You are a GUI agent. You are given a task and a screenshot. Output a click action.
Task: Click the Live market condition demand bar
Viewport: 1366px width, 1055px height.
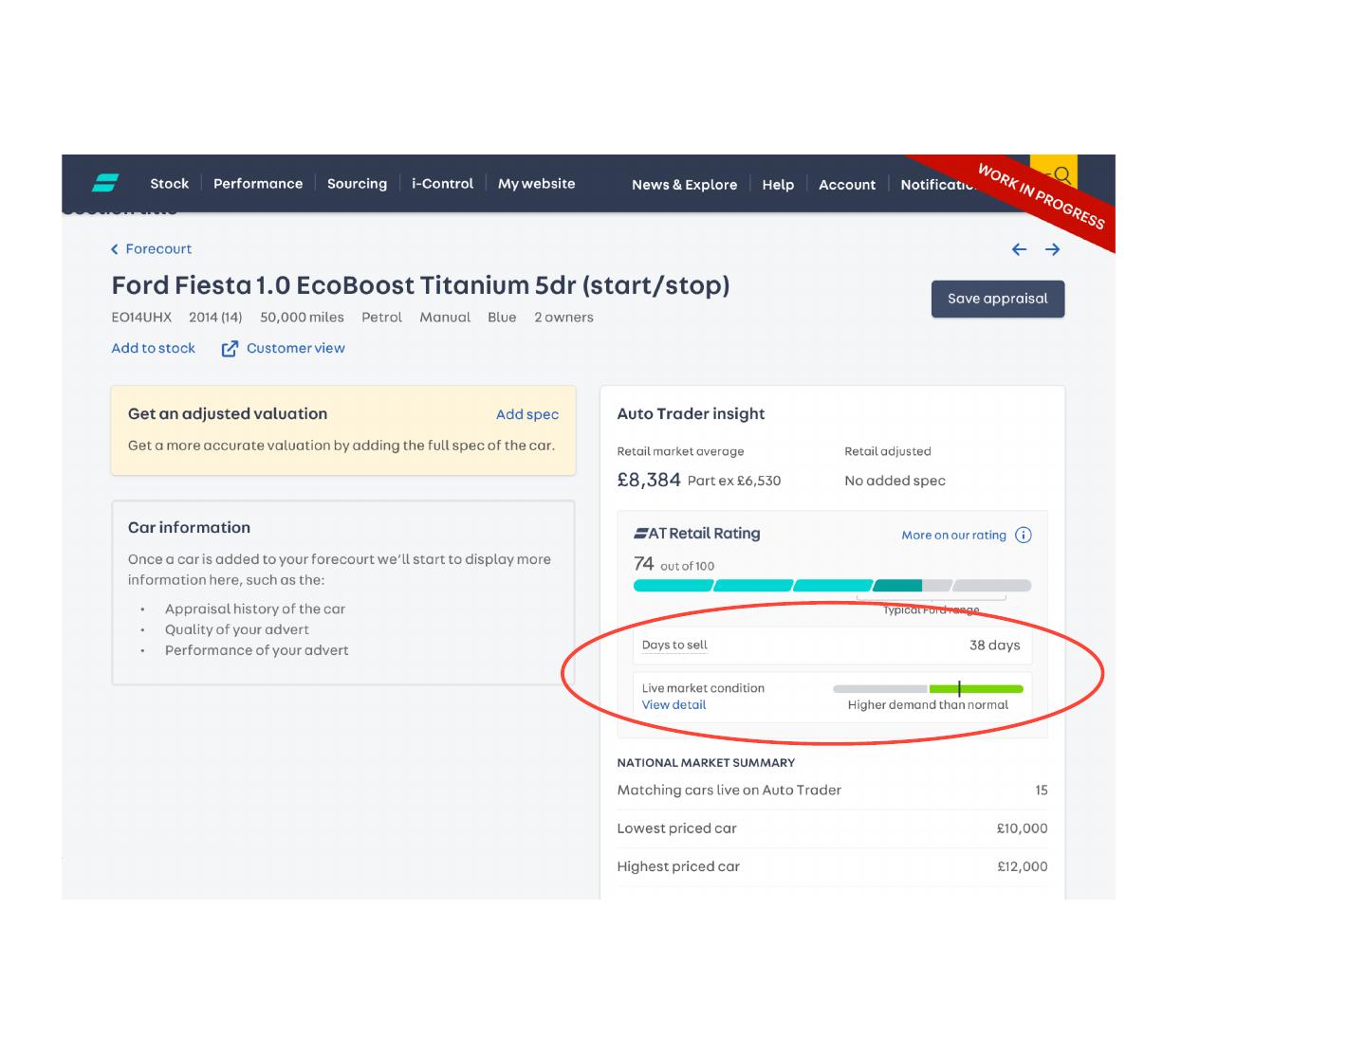click(928, 689)
